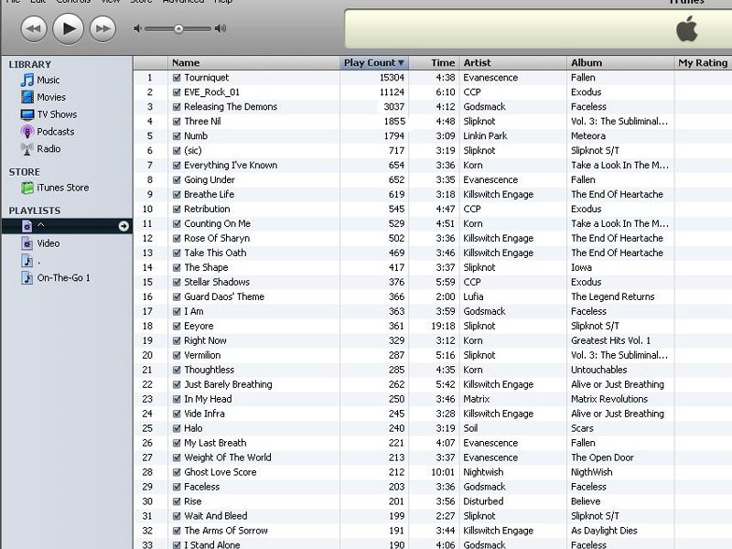
Task: Uncheck the Breathe Life checkbox
Action: tap(177, 194)
